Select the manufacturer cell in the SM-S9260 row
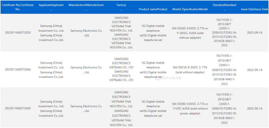 pos(86,33)
